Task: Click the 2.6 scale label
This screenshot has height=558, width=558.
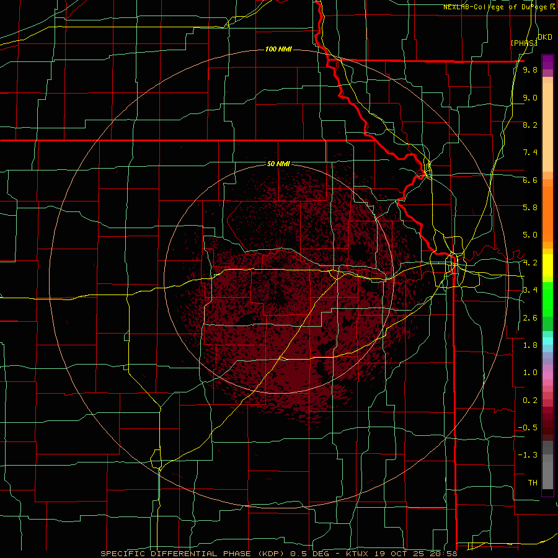Action: [x=530, y=318]
